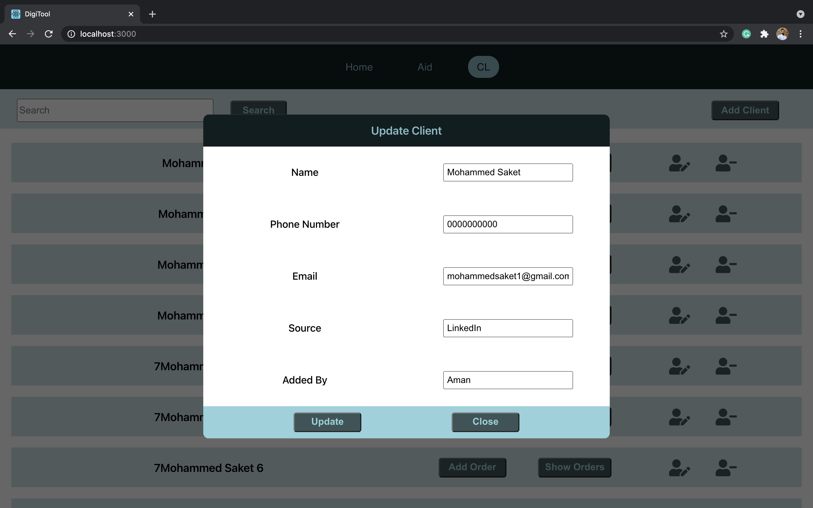The image size is (813, 508).
Task: Reload the page
Action: 49,34
